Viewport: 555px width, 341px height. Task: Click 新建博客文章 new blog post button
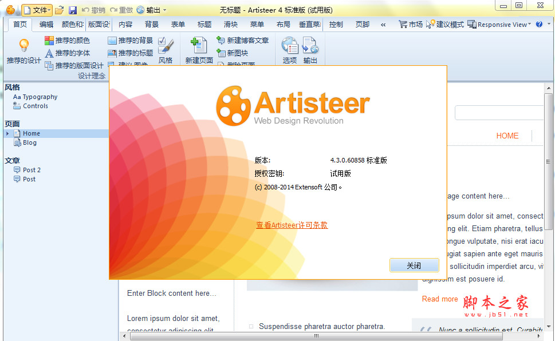coord(242,41)
